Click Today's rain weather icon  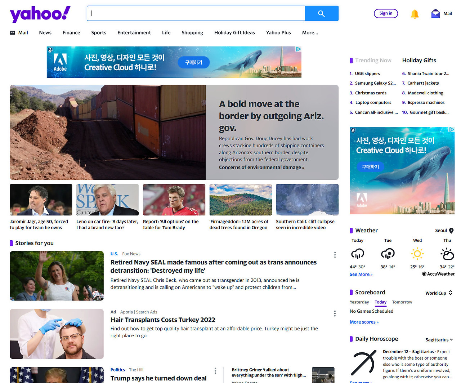(x=358, y=254)
